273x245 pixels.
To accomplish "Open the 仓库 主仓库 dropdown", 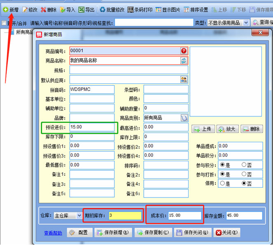I will tap(78, 216).
